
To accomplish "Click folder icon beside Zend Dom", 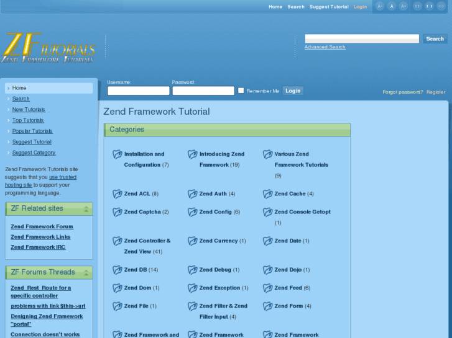I will (118, 288).
